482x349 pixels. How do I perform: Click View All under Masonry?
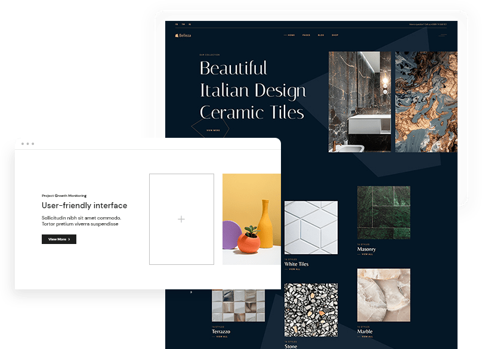click(x=366, y=254)
